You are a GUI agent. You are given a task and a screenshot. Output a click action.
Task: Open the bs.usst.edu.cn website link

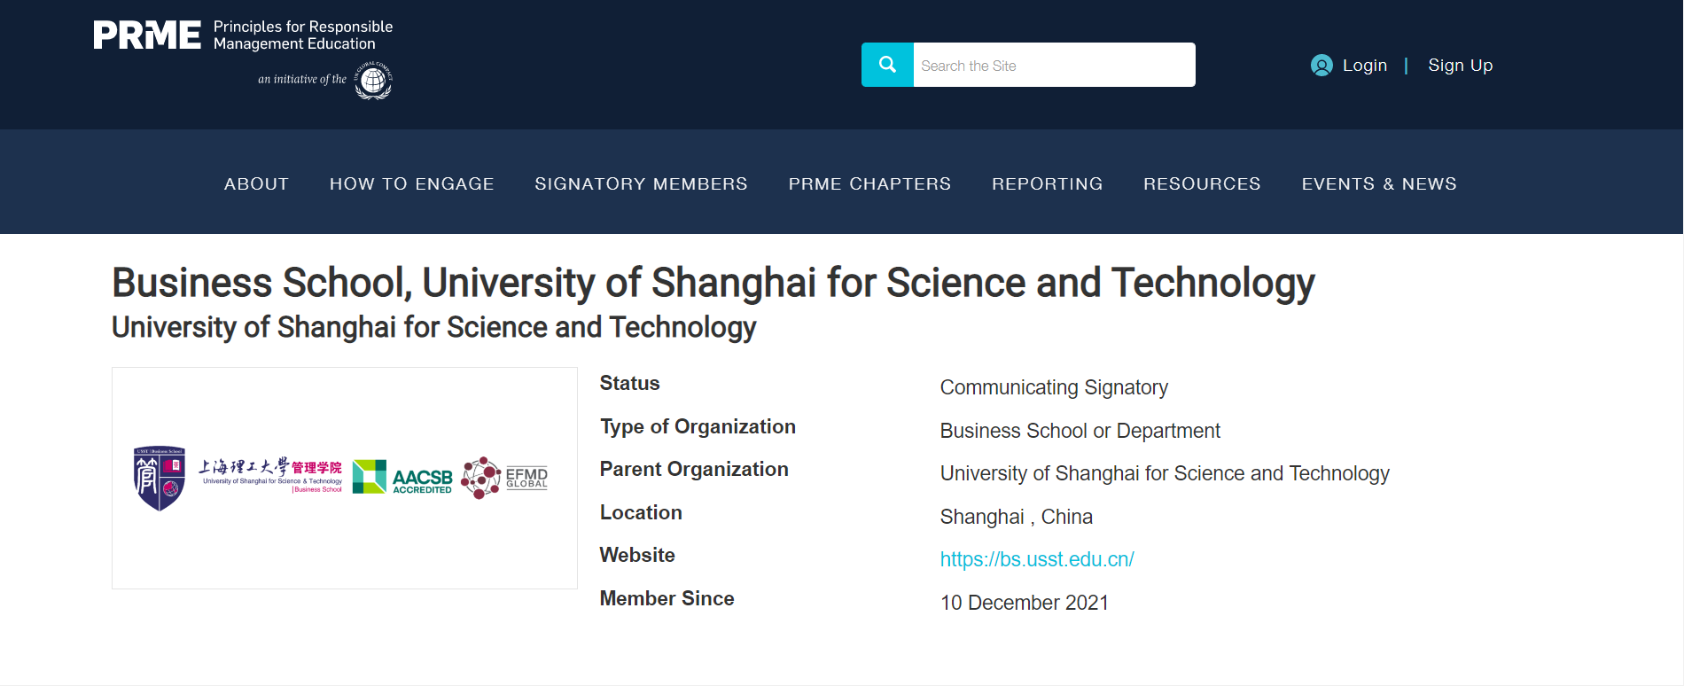1037,559
